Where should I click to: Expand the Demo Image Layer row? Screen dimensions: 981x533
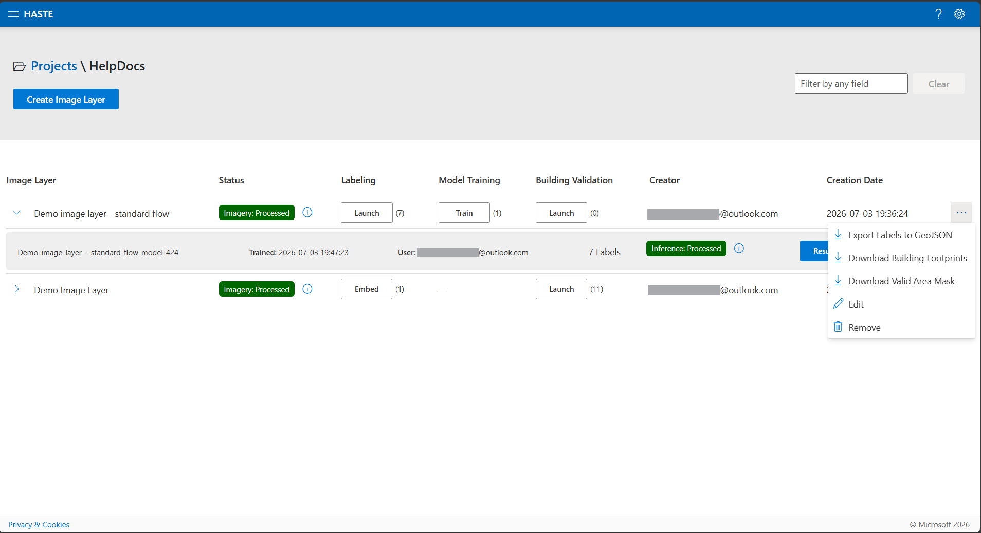point(17,289)
